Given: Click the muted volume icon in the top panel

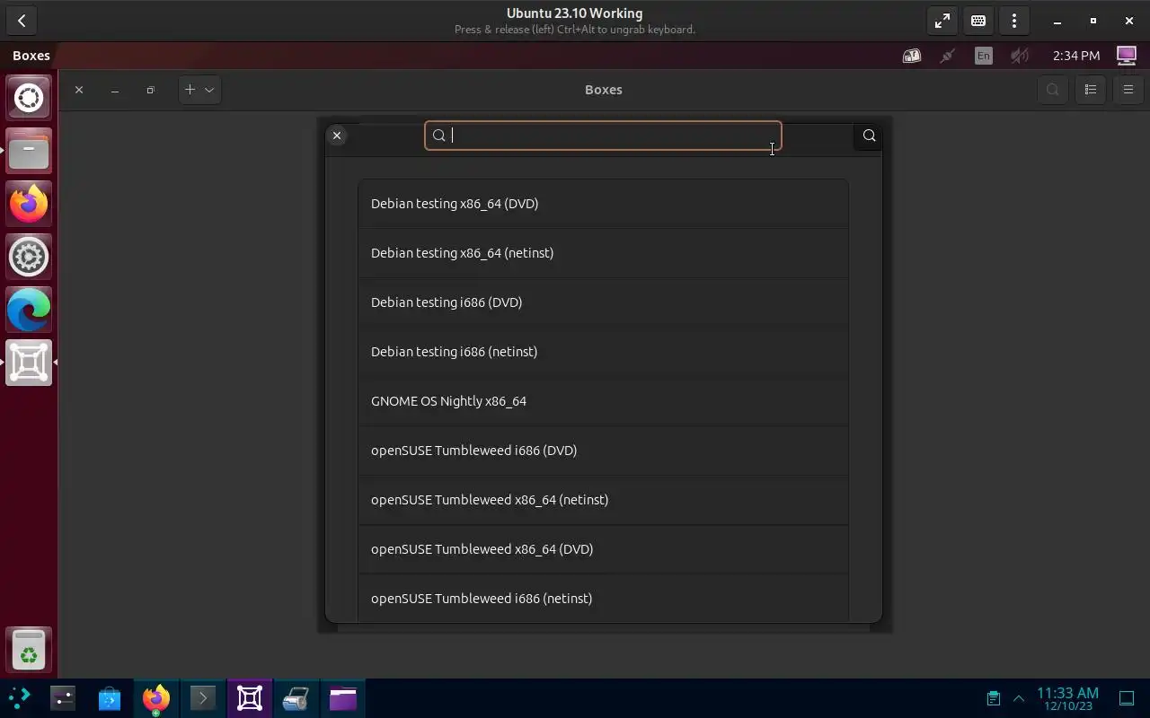Looking at the screenshot, I should point(1019,56).
